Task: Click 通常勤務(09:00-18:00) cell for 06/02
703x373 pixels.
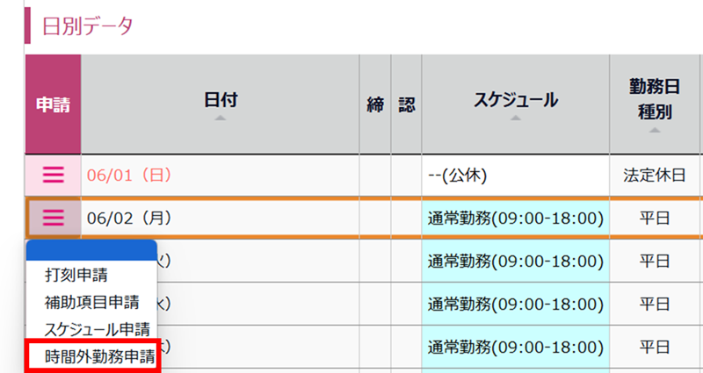Action: (516, 218)
